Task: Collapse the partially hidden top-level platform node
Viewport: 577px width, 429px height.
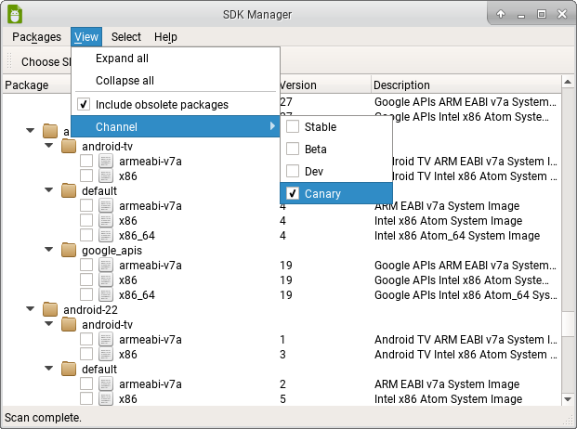Action: (x=30, y=130)
